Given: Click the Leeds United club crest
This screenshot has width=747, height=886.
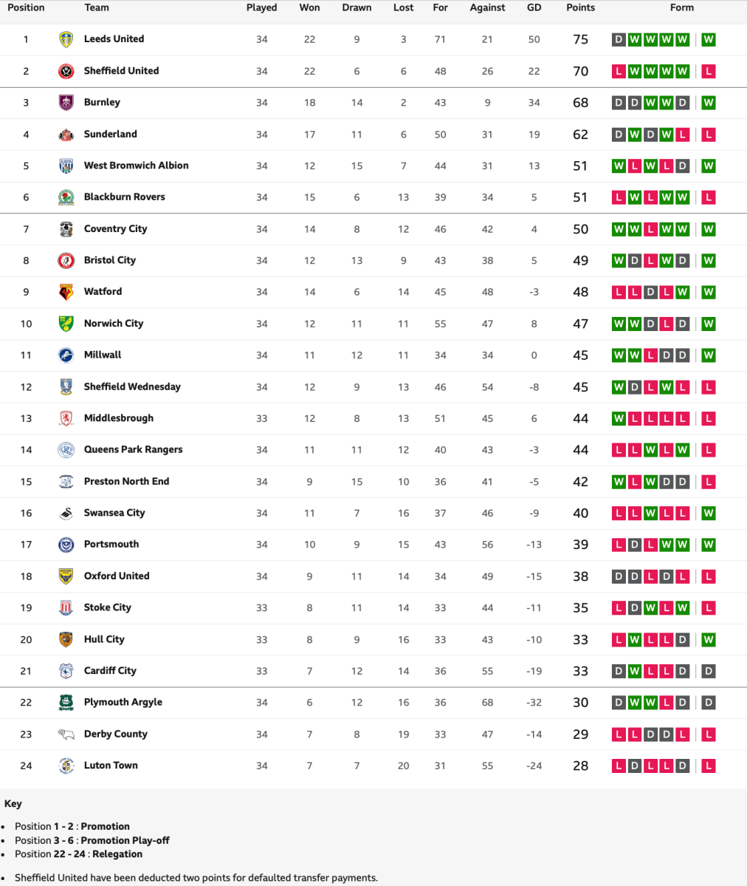Looking at the screenshot, I should point(66,39).
